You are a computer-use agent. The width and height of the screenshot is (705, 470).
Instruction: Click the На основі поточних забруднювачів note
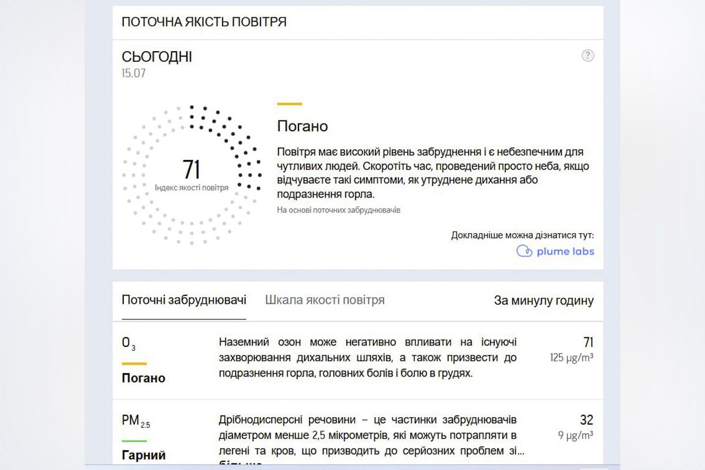click(338, 210)
